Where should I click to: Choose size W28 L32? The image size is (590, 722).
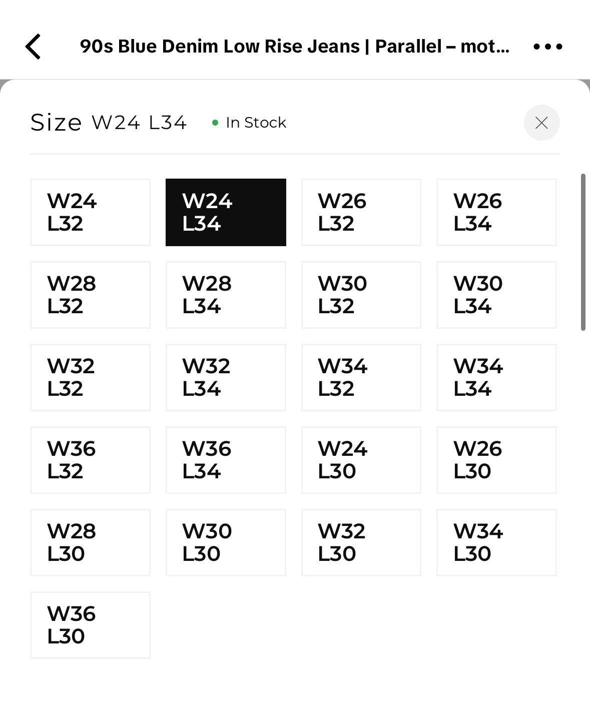pyautogui.click(x=90, y=295)
